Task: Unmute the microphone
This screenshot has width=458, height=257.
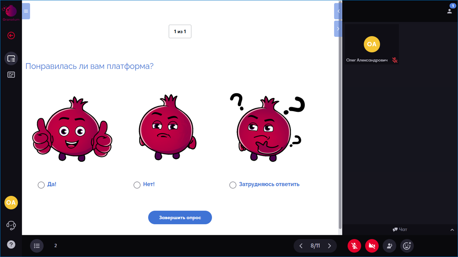Action: 354,246
